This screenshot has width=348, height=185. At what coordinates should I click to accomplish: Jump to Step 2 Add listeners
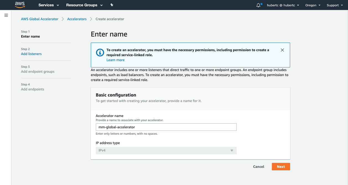pos(31,54)
